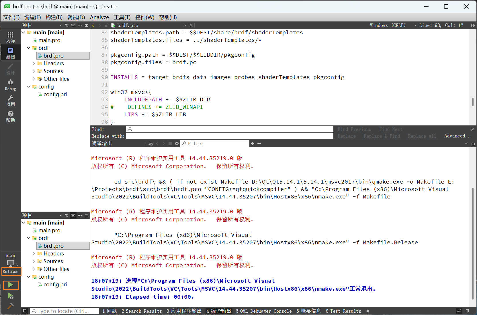Click the compile output vertical scrollbar
This screenshot has width=477, height=315.
point(473,243)
